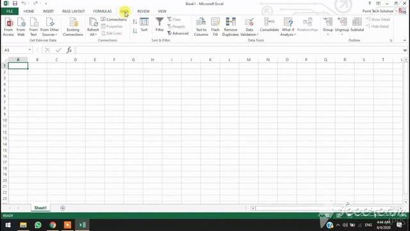Add a new sheet
This screenshot has width=410, height=231.
[x=63, y=208]
